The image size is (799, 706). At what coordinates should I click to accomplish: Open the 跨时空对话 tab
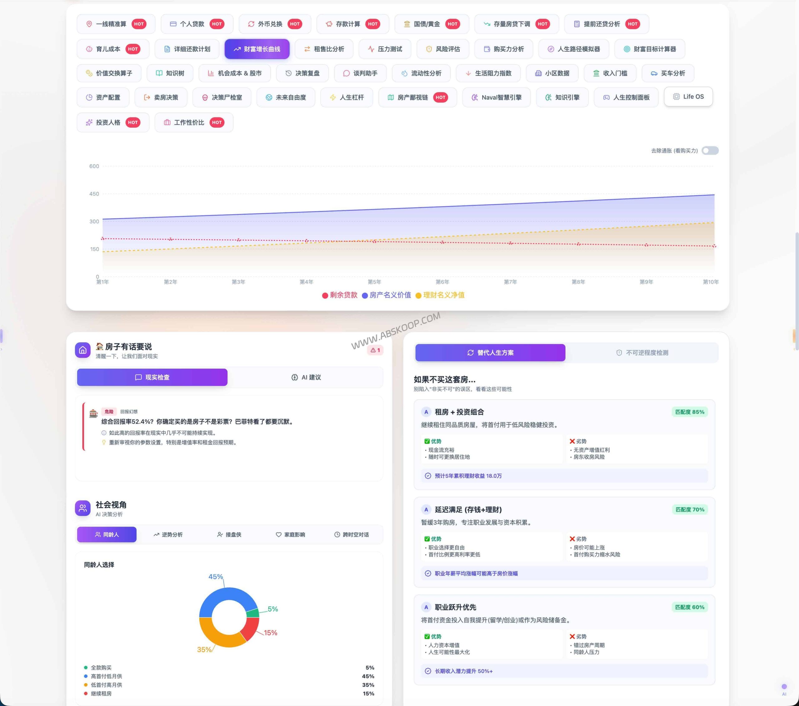[x=351, y=534]
